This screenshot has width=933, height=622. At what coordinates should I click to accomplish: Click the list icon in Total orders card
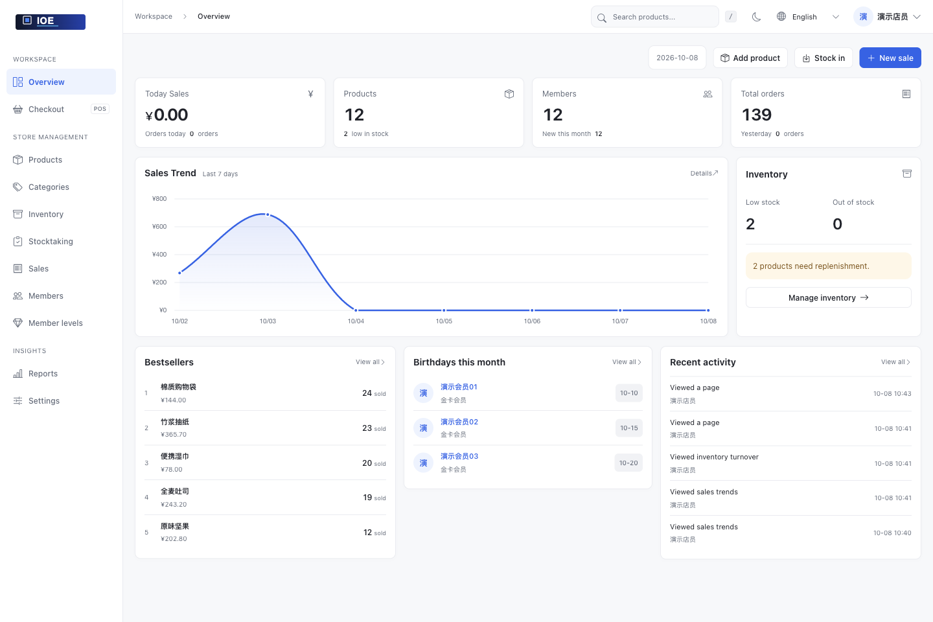(906, 94)
